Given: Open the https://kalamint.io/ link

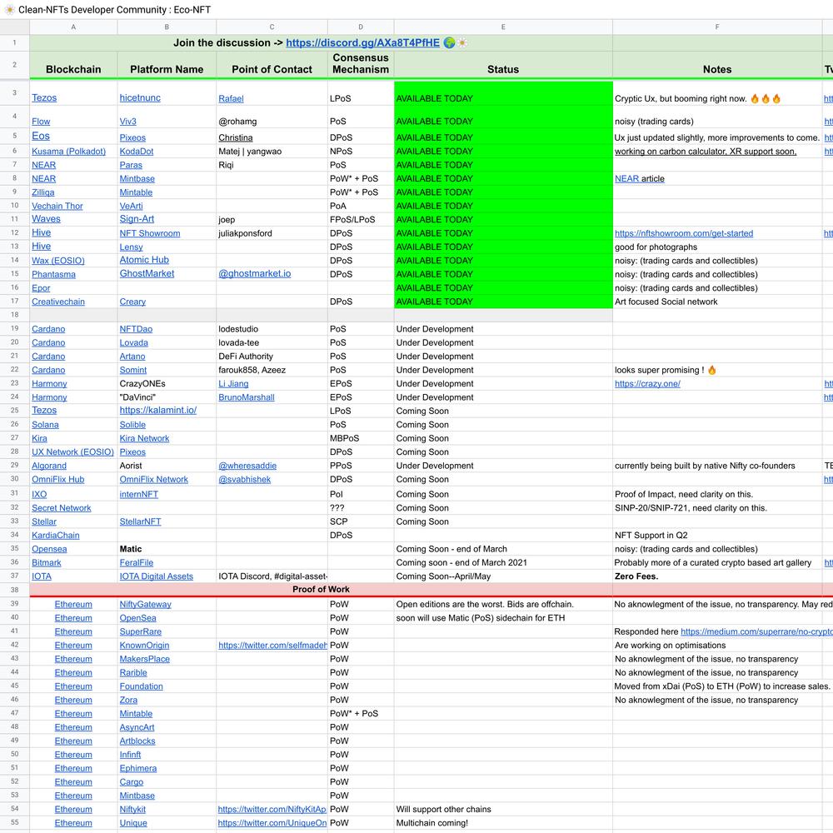Looking at the screenshot, I should coord(157,410).
